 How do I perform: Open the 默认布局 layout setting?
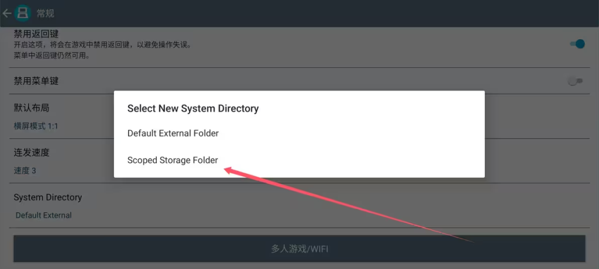[35, 108]
